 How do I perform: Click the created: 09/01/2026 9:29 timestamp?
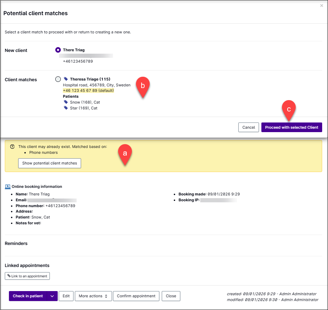pyautogui.click(x=272, y=294)
